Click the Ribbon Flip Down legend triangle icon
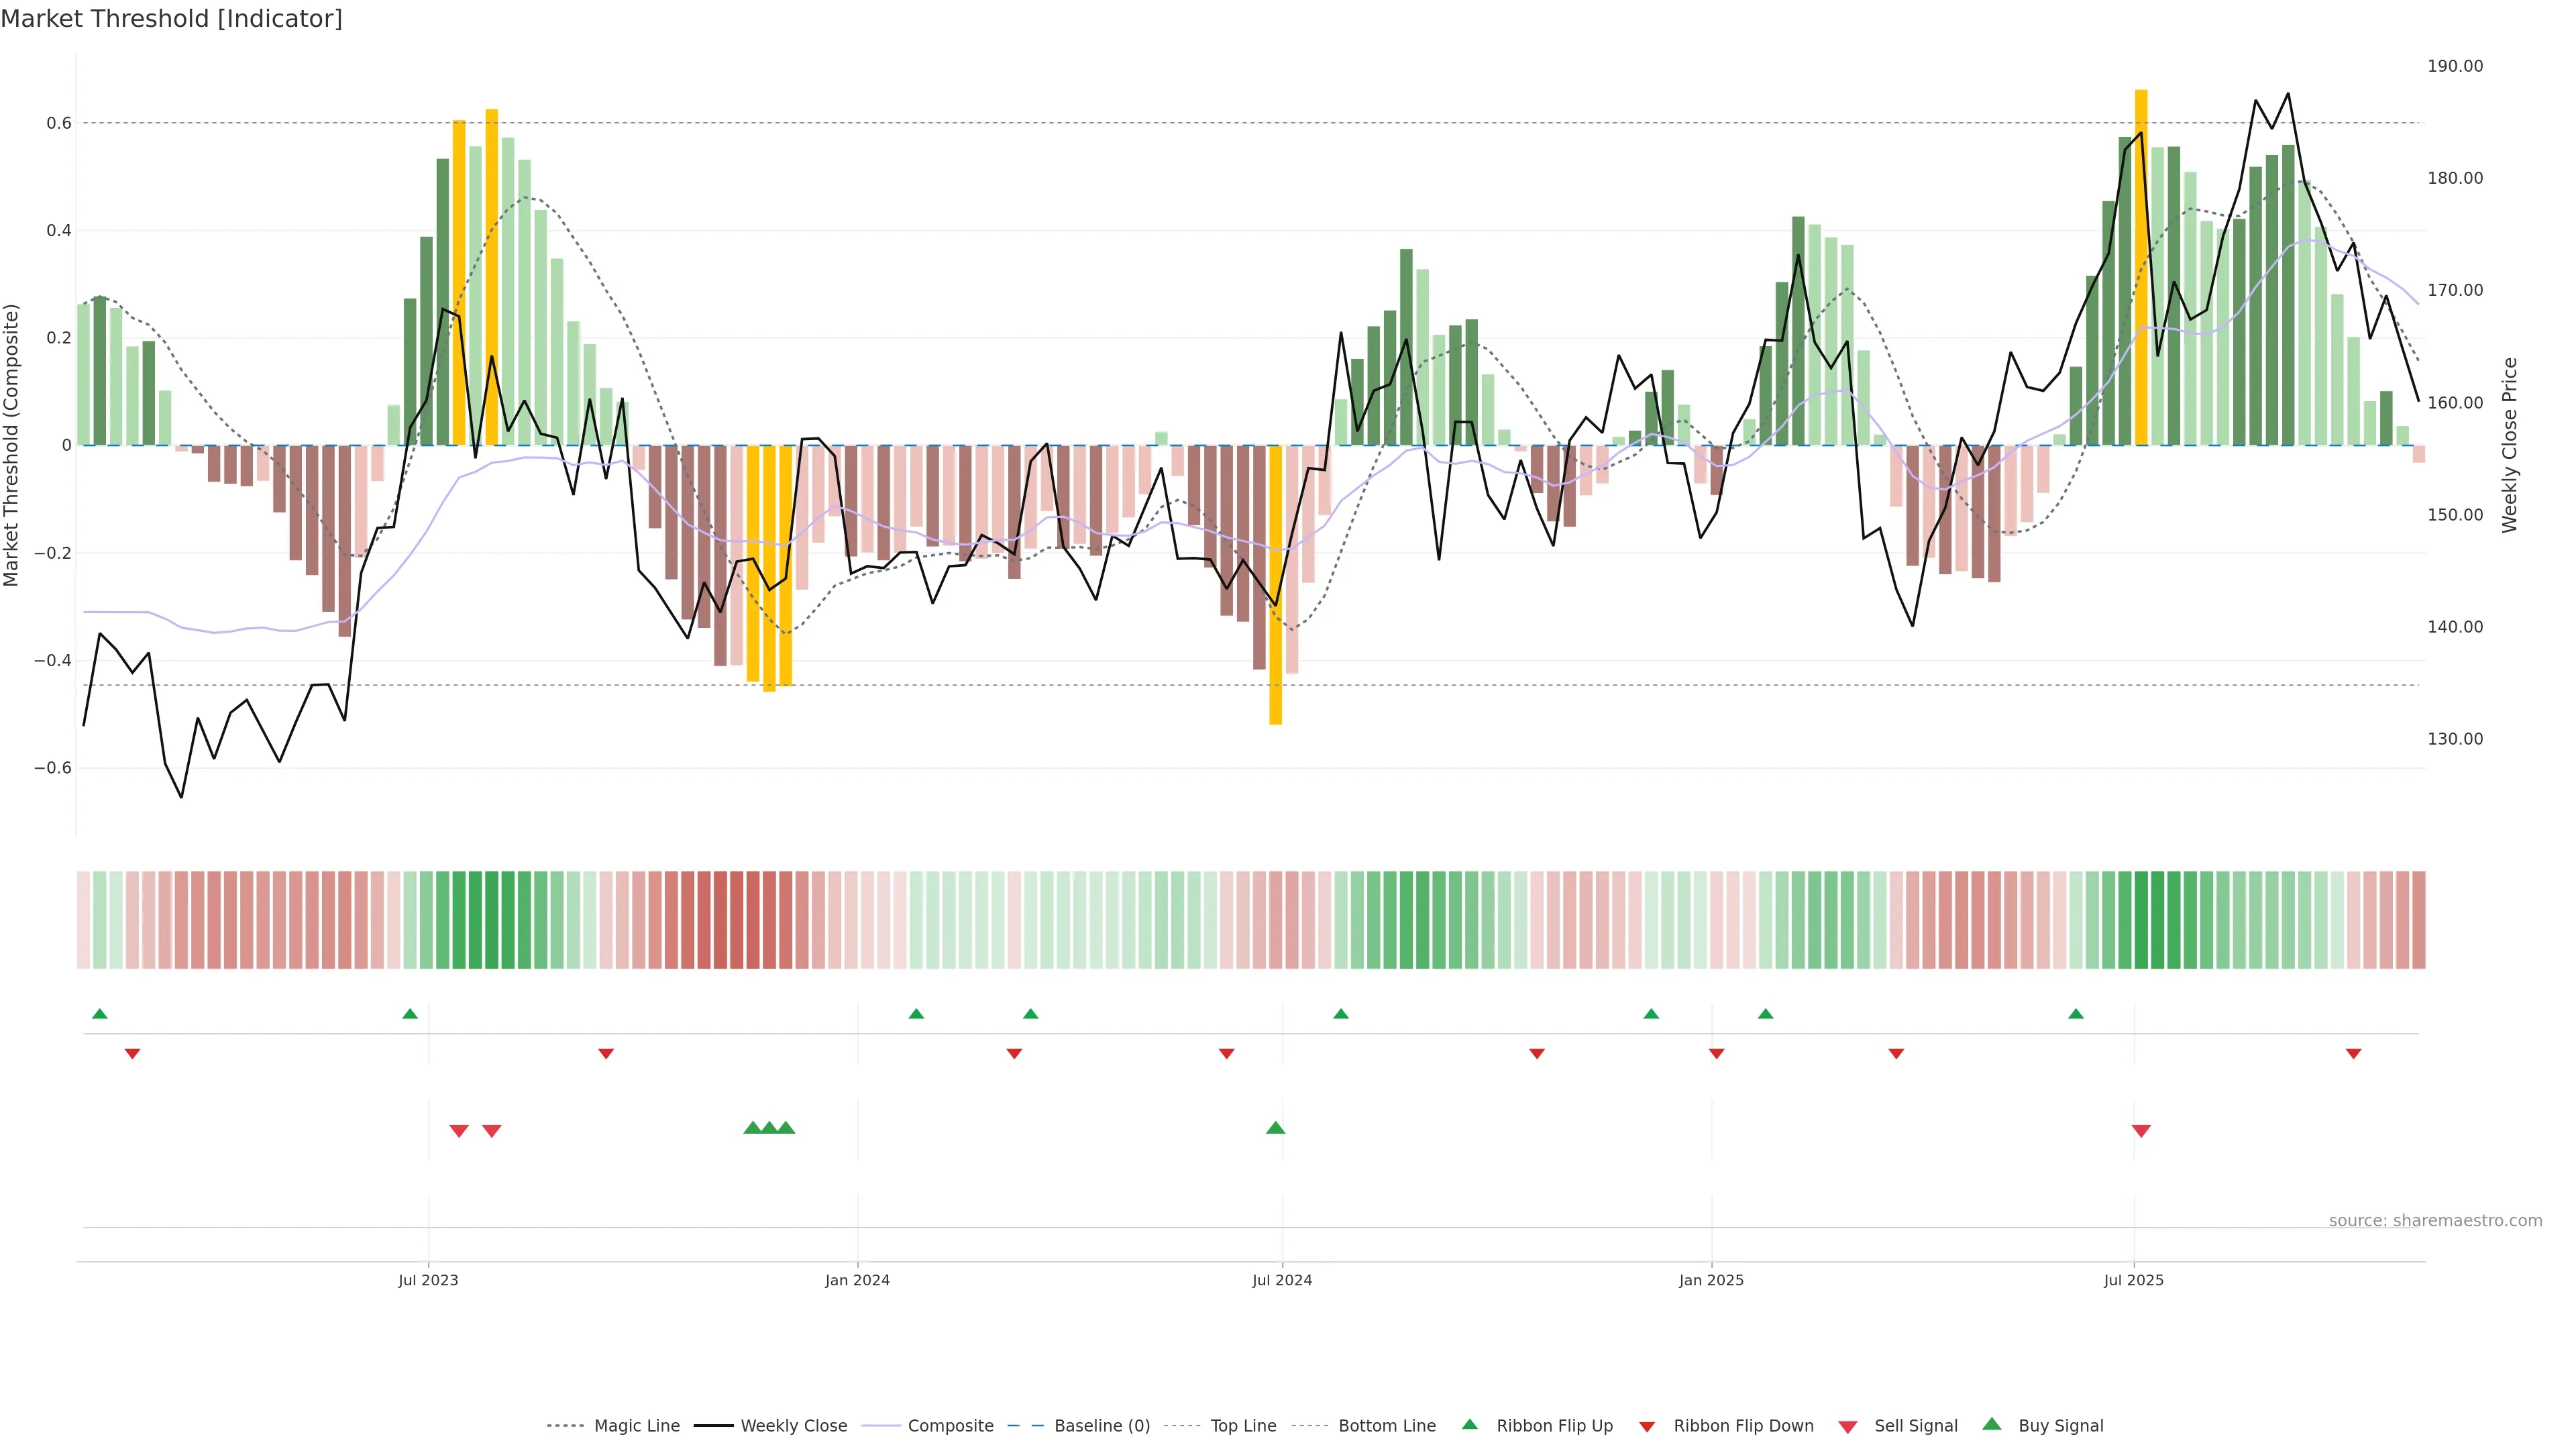The image size is (2576, 1449). (x=1646, y=1427)
